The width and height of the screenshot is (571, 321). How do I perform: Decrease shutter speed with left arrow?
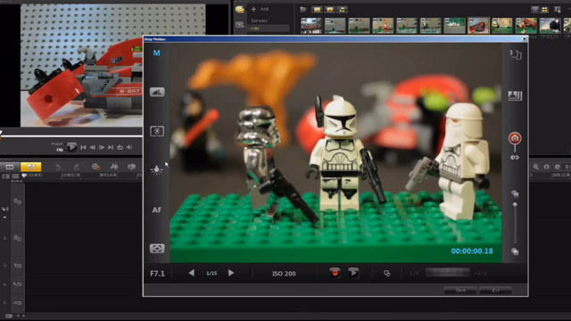tap(191, 273)
